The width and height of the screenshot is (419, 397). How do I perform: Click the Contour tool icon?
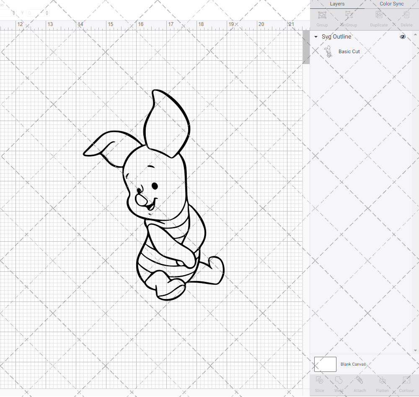coord(406,380)
